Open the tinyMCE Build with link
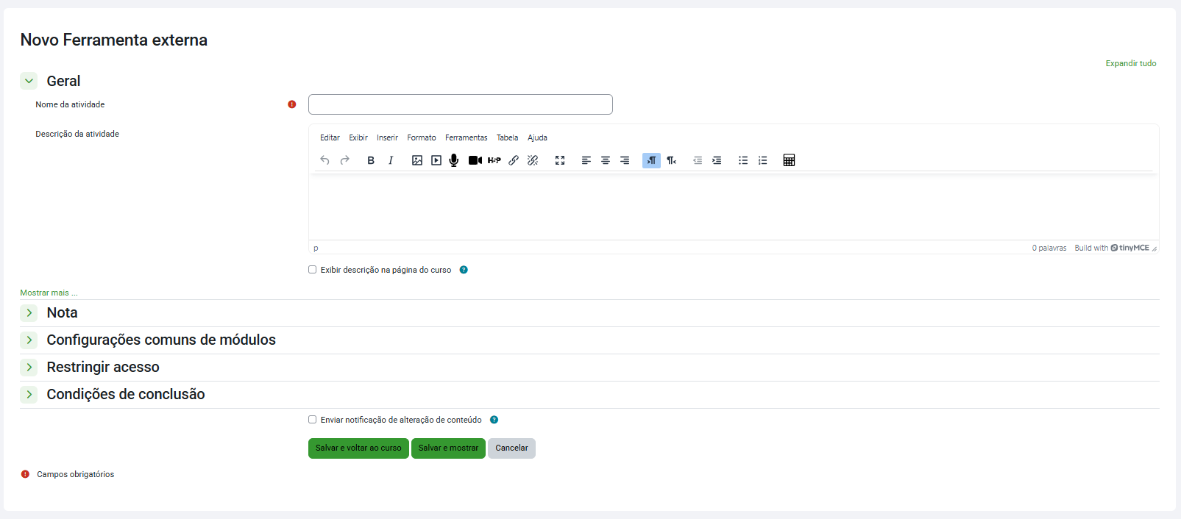 [x=1112, y=248]
